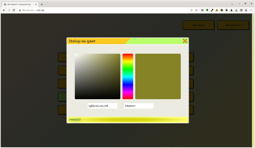Open the browser downloads tray
This screenshot has height=148, width=255.
pos(236,10)
